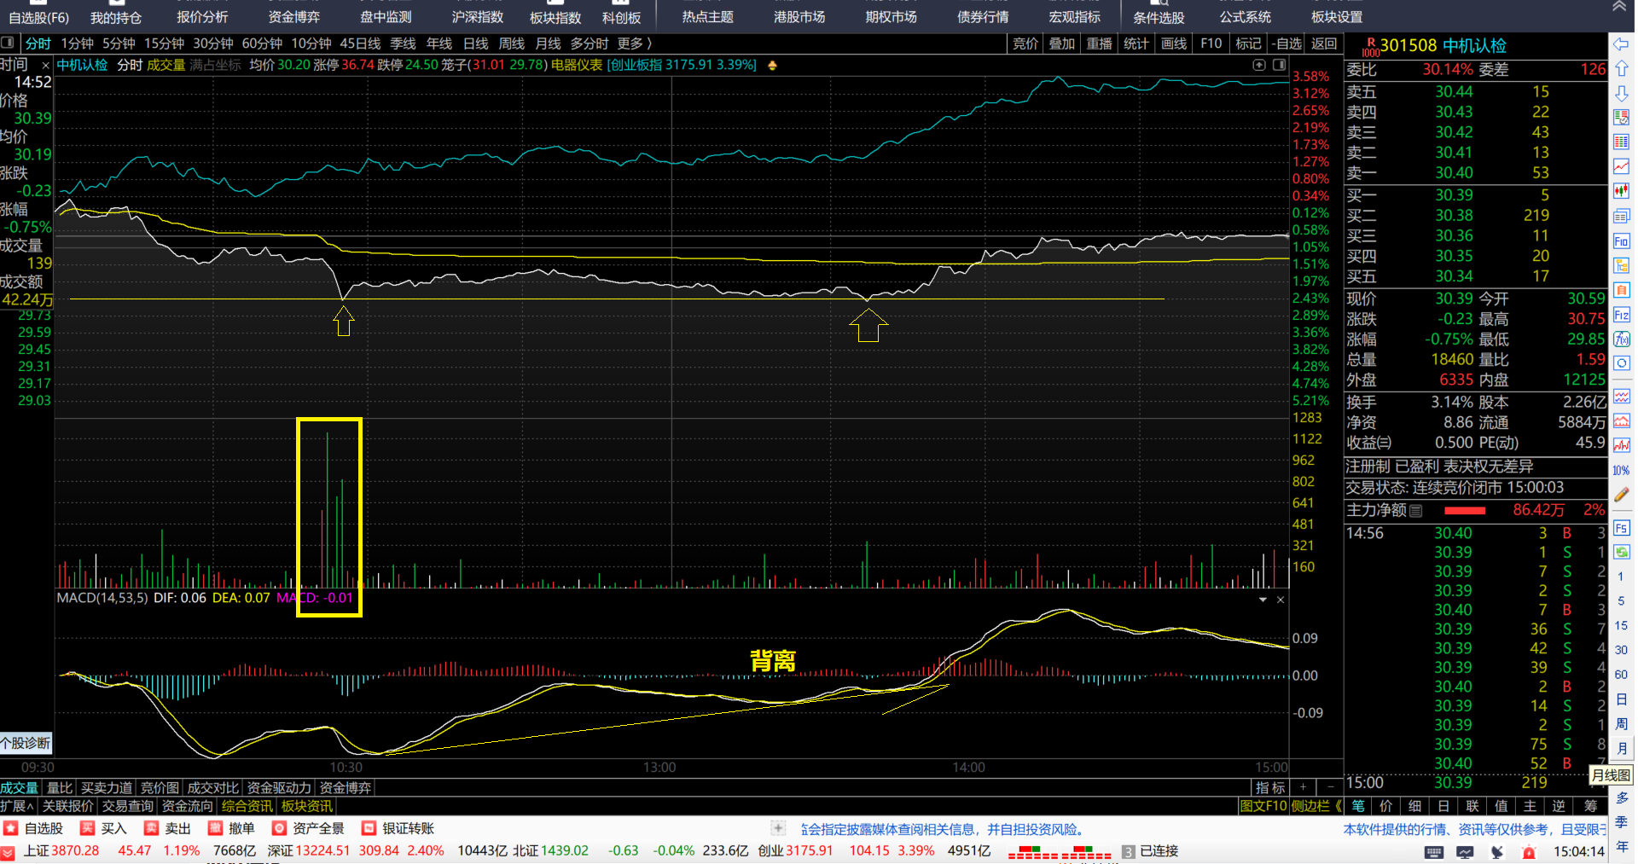Click the F10 toolbar button
Screen dimensions: 1638x864
[x=1211, y=43]
